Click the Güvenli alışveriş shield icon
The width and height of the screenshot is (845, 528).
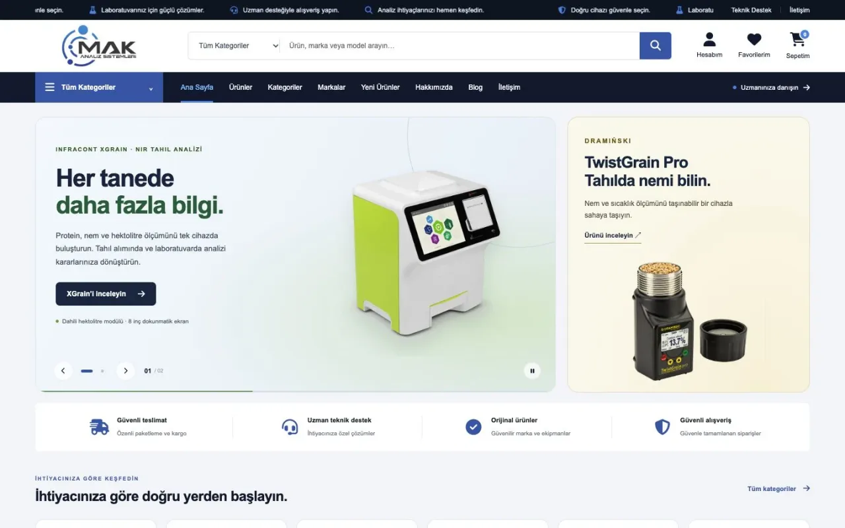662,427
